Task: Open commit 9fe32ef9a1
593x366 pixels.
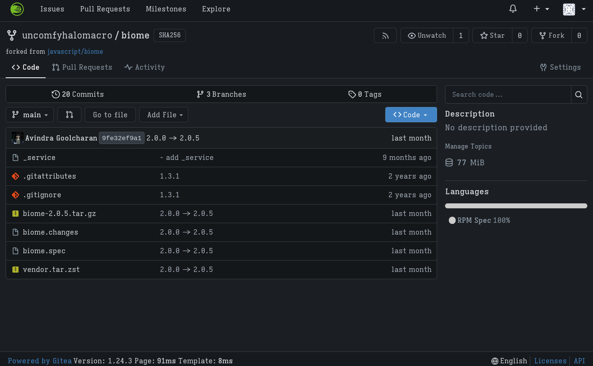Action: pos(122,138)
